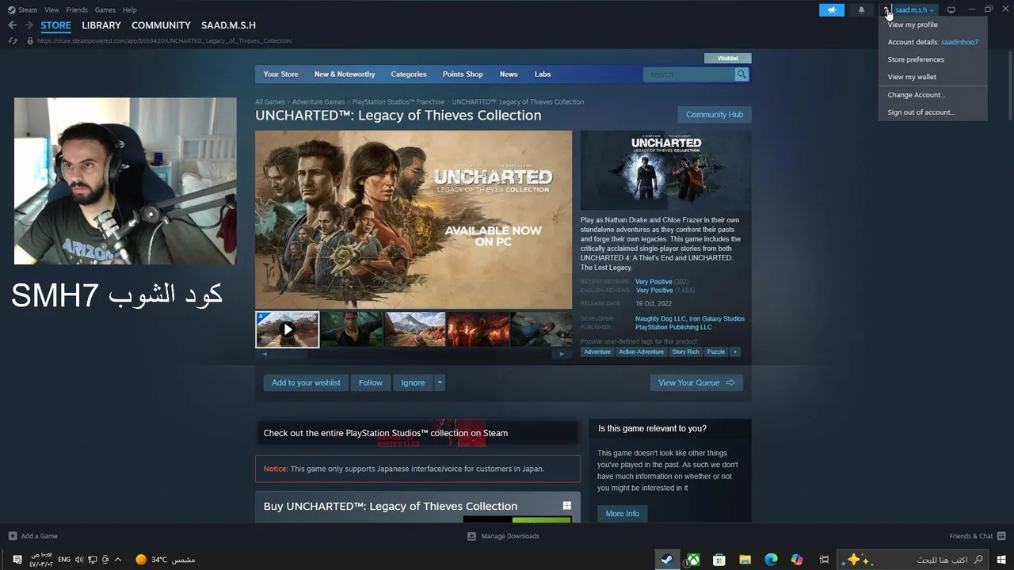Select View my profile in account menu

(x=933, y=25)
